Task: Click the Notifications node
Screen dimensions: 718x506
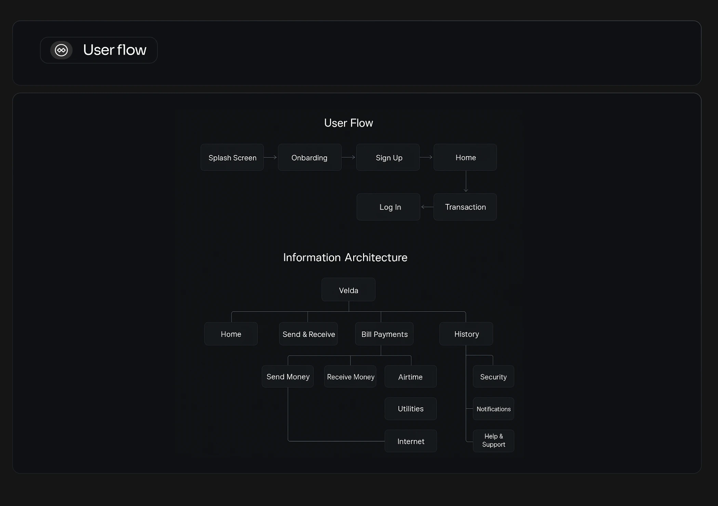Action: pos(493,409)
